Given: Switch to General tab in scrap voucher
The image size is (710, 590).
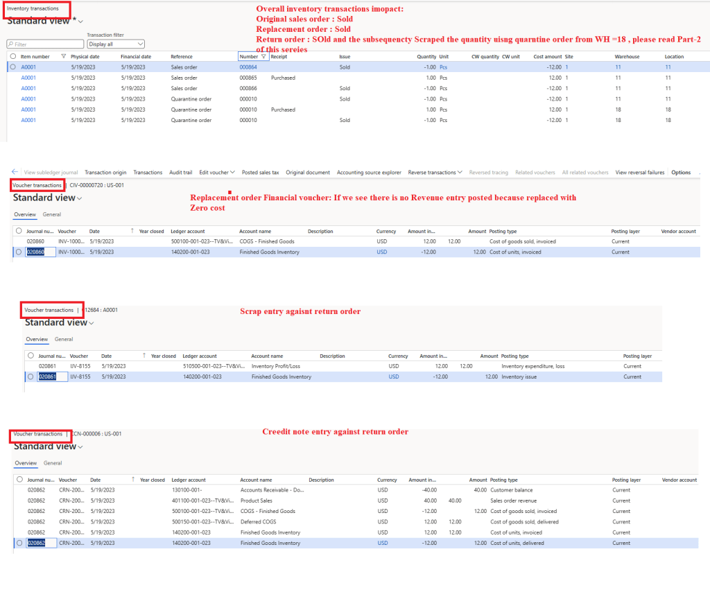Looking at the screenshot, I should pos(64,339).
